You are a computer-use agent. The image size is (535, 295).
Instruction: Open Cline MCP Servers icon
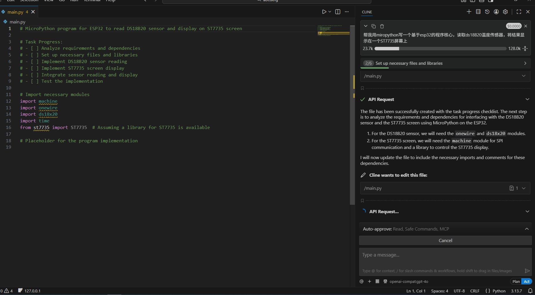[x=478, y=12]
